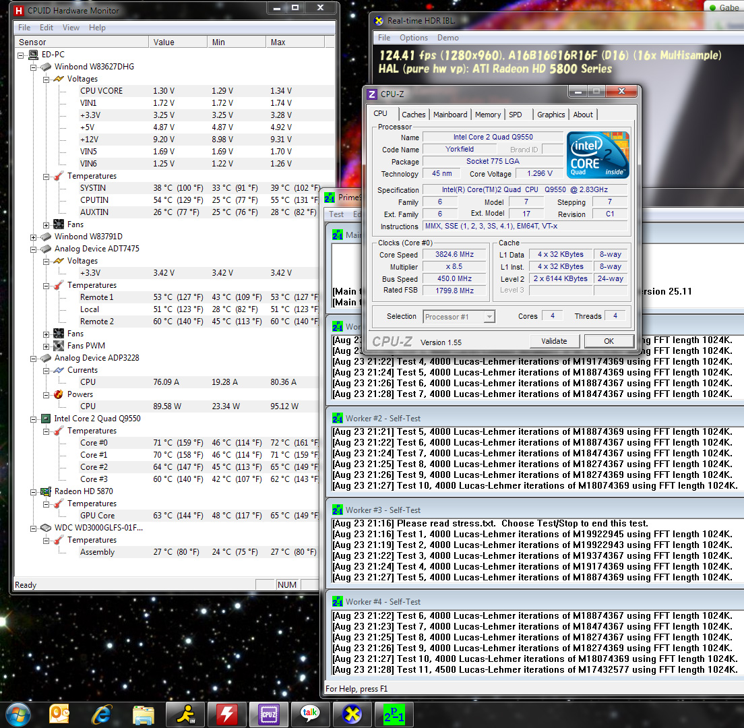The image size is (744, 728).
Task: Open the Graphics tab in CPU-Z
Action: [x=551, y=115]
